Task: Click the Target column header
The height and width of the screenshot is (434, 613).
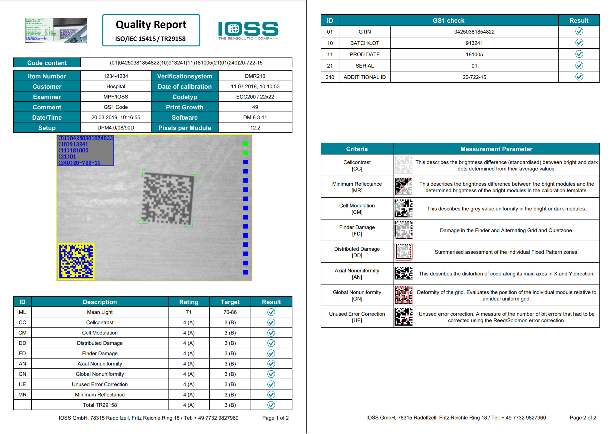Action: pos(230,302)
